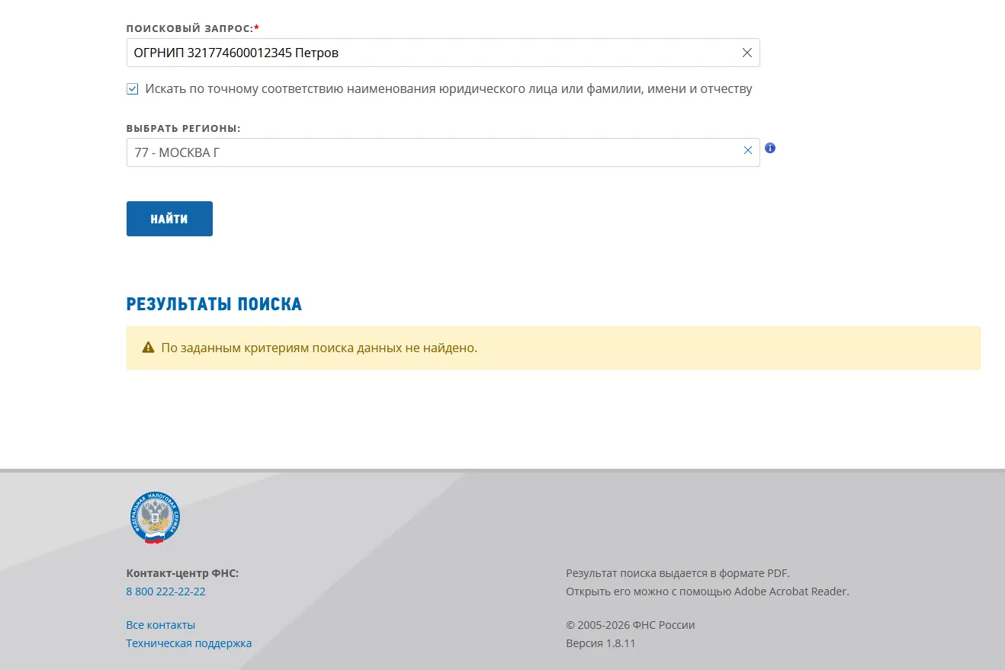Click the 'РЕЗУЛЬТАТЫ ПОИСКА' heading

(x=214, y=304)
